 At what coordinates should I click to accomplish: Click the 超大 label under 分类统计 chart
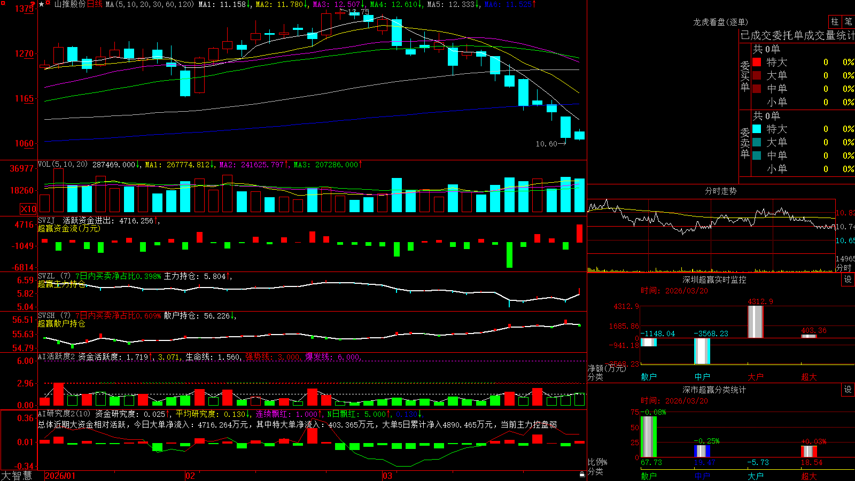[809, 476]
